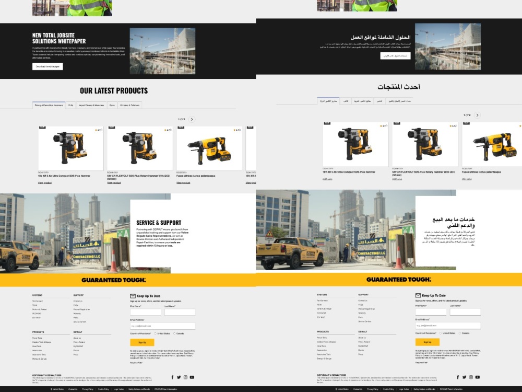Image resolution: width=522 pixels, height=392 pixels.
Task: Click Power Tools link in English footer
Action: coord(37,338)
